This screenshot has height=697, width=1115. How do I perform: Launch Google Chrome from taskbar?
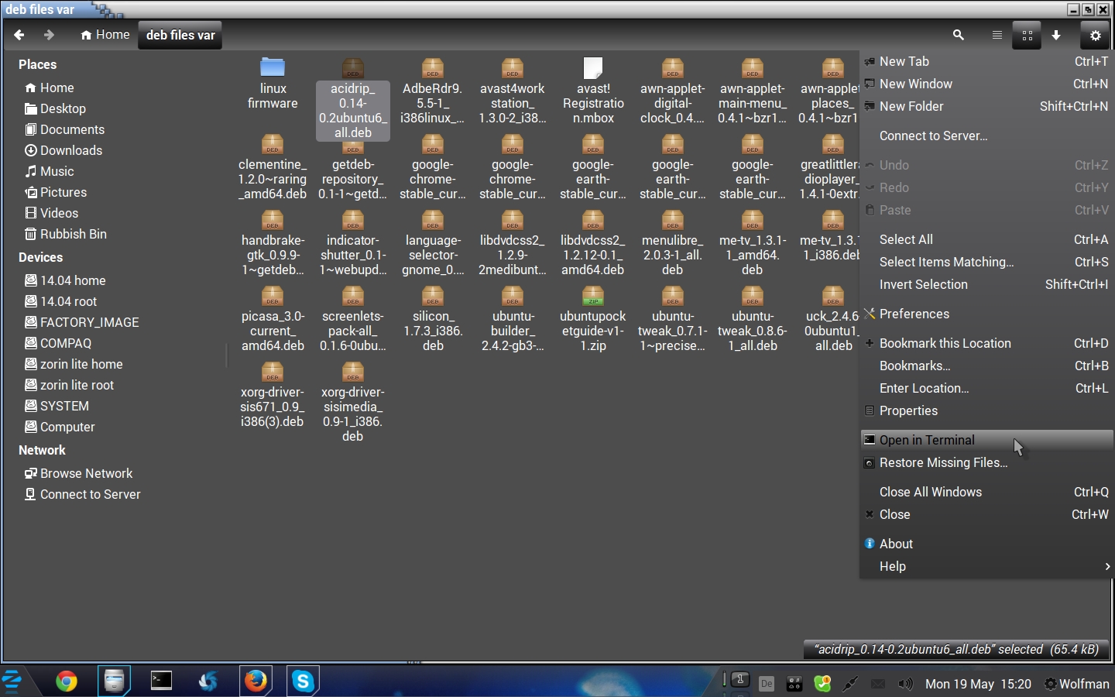67,681
